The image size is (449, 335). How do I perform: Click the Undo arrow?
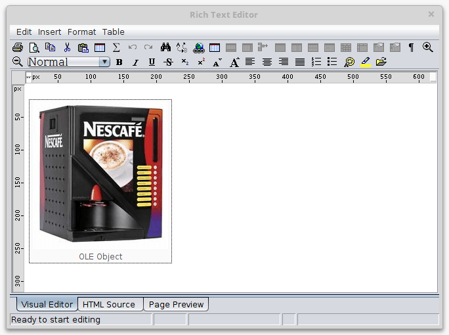click(133, 47)
